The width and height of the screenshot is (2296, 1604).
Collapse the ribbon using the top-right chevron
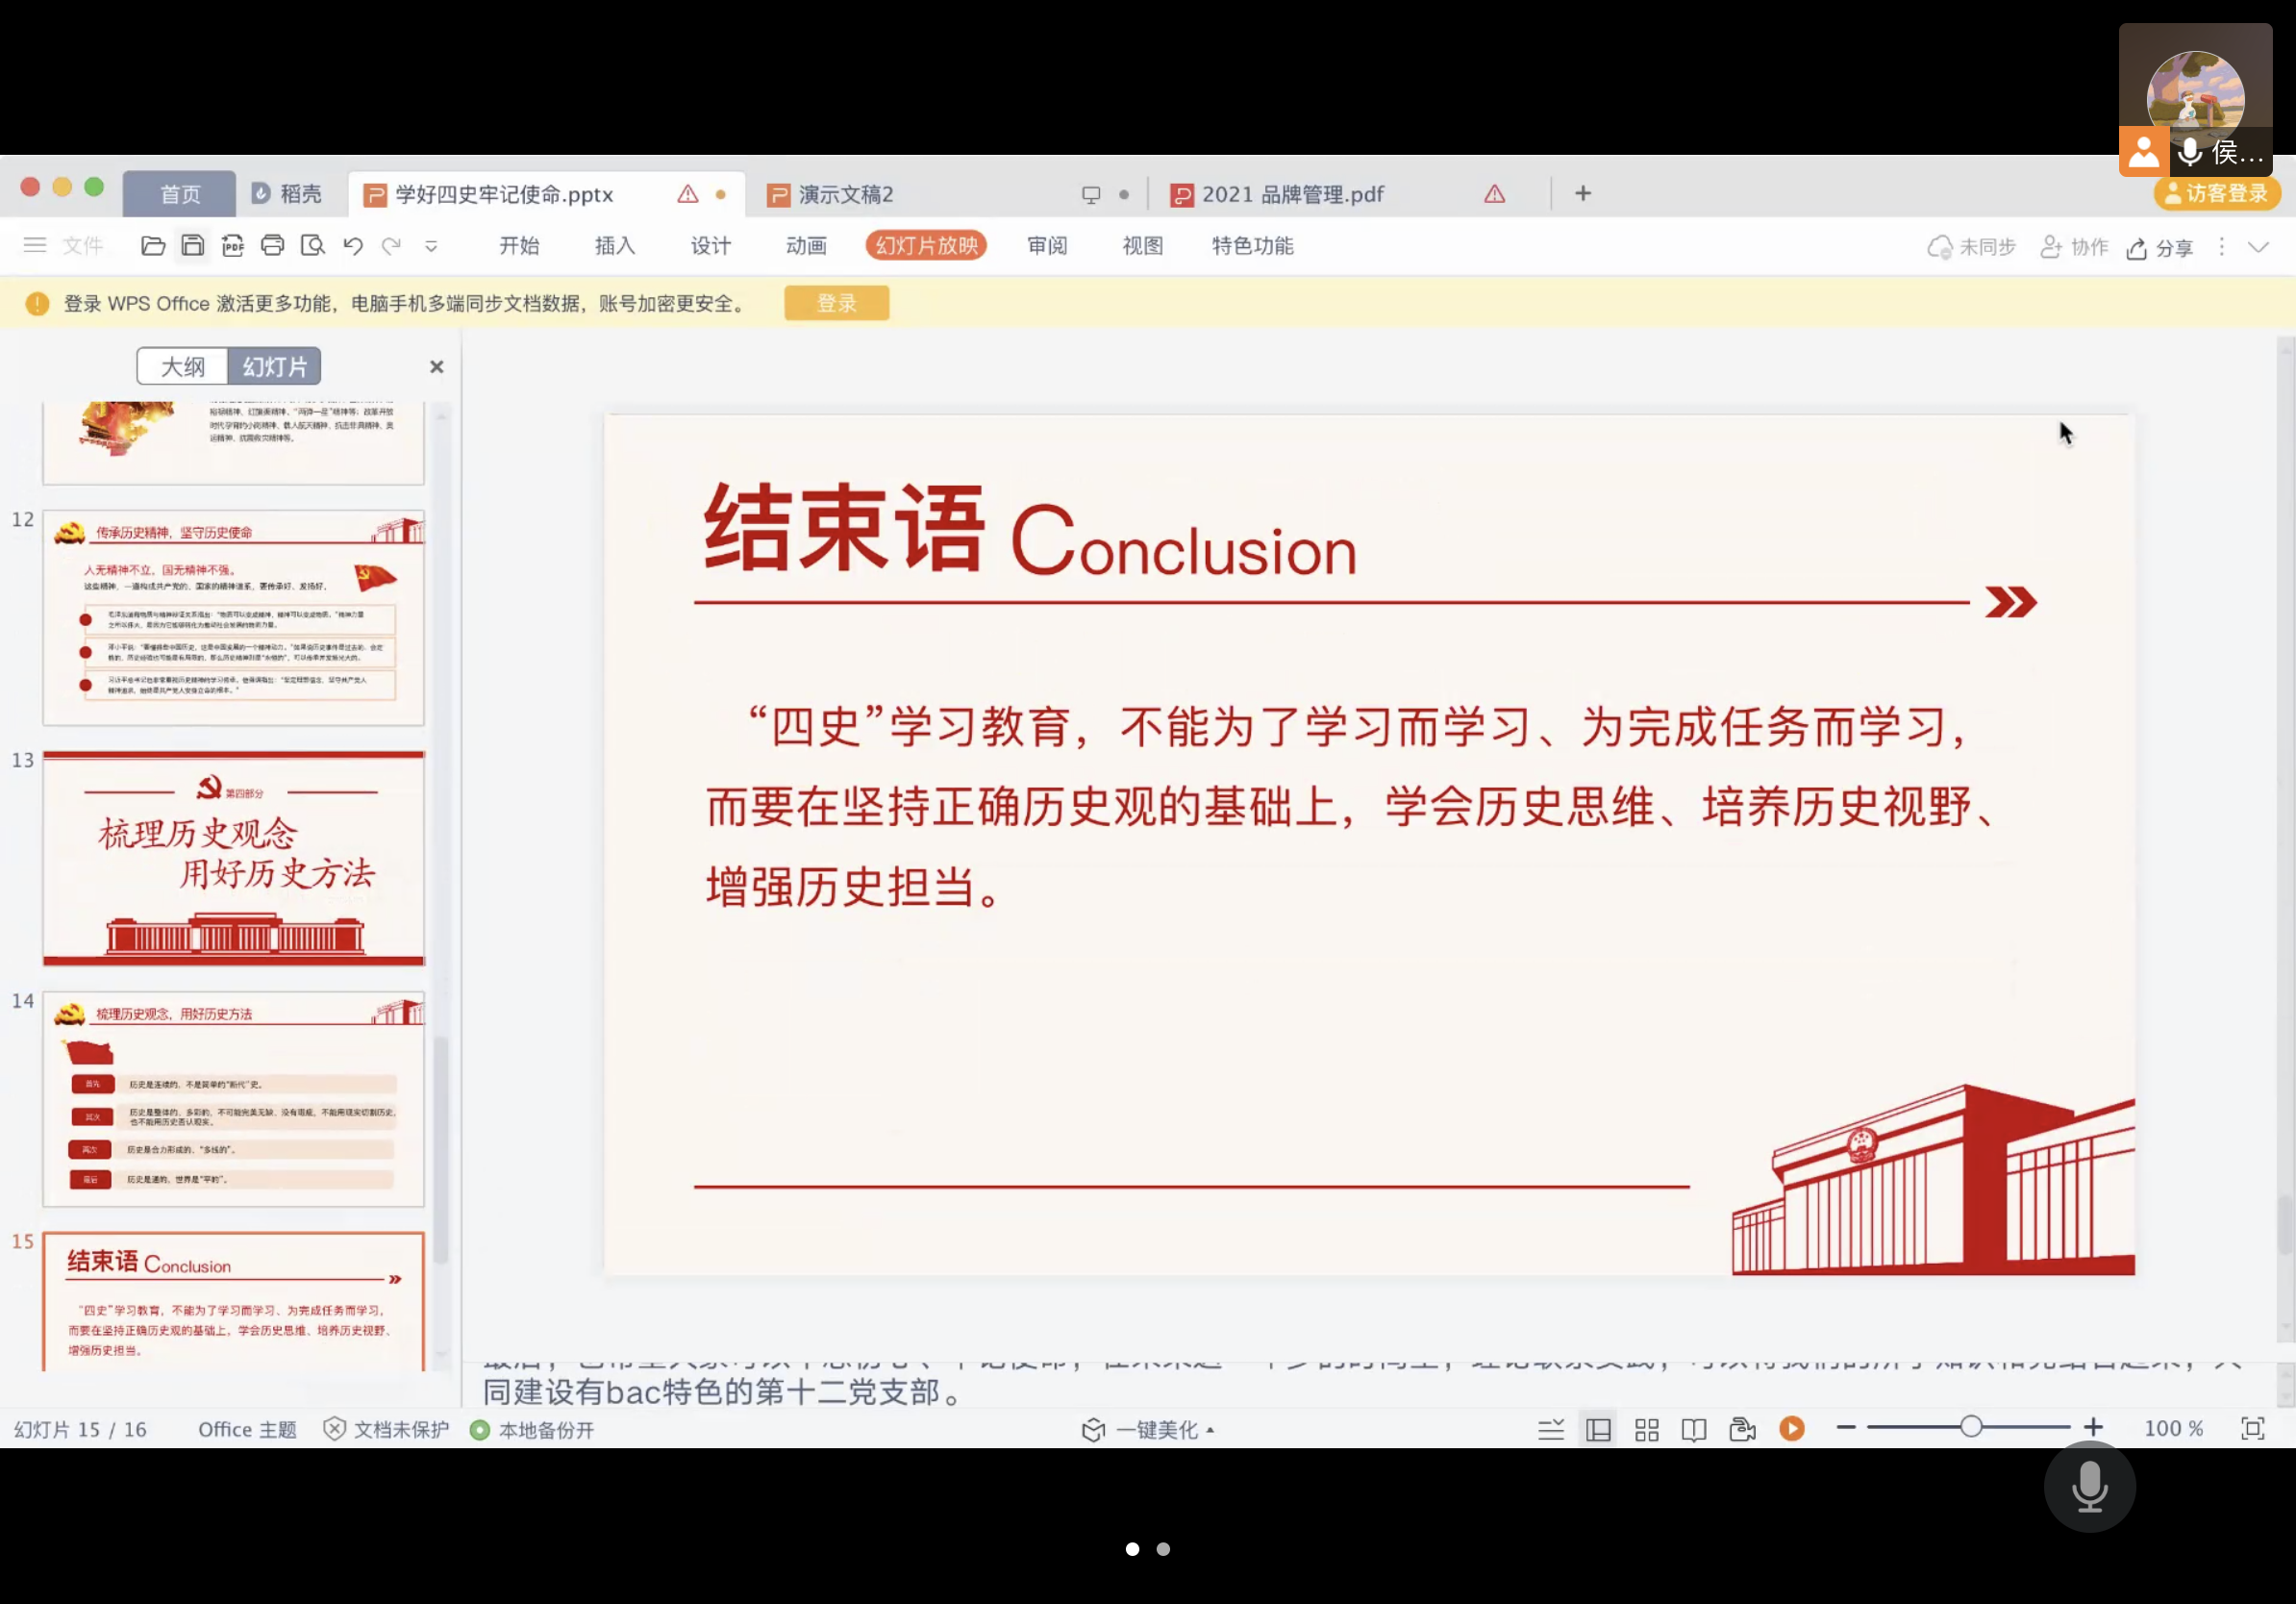pos(2258,247)
